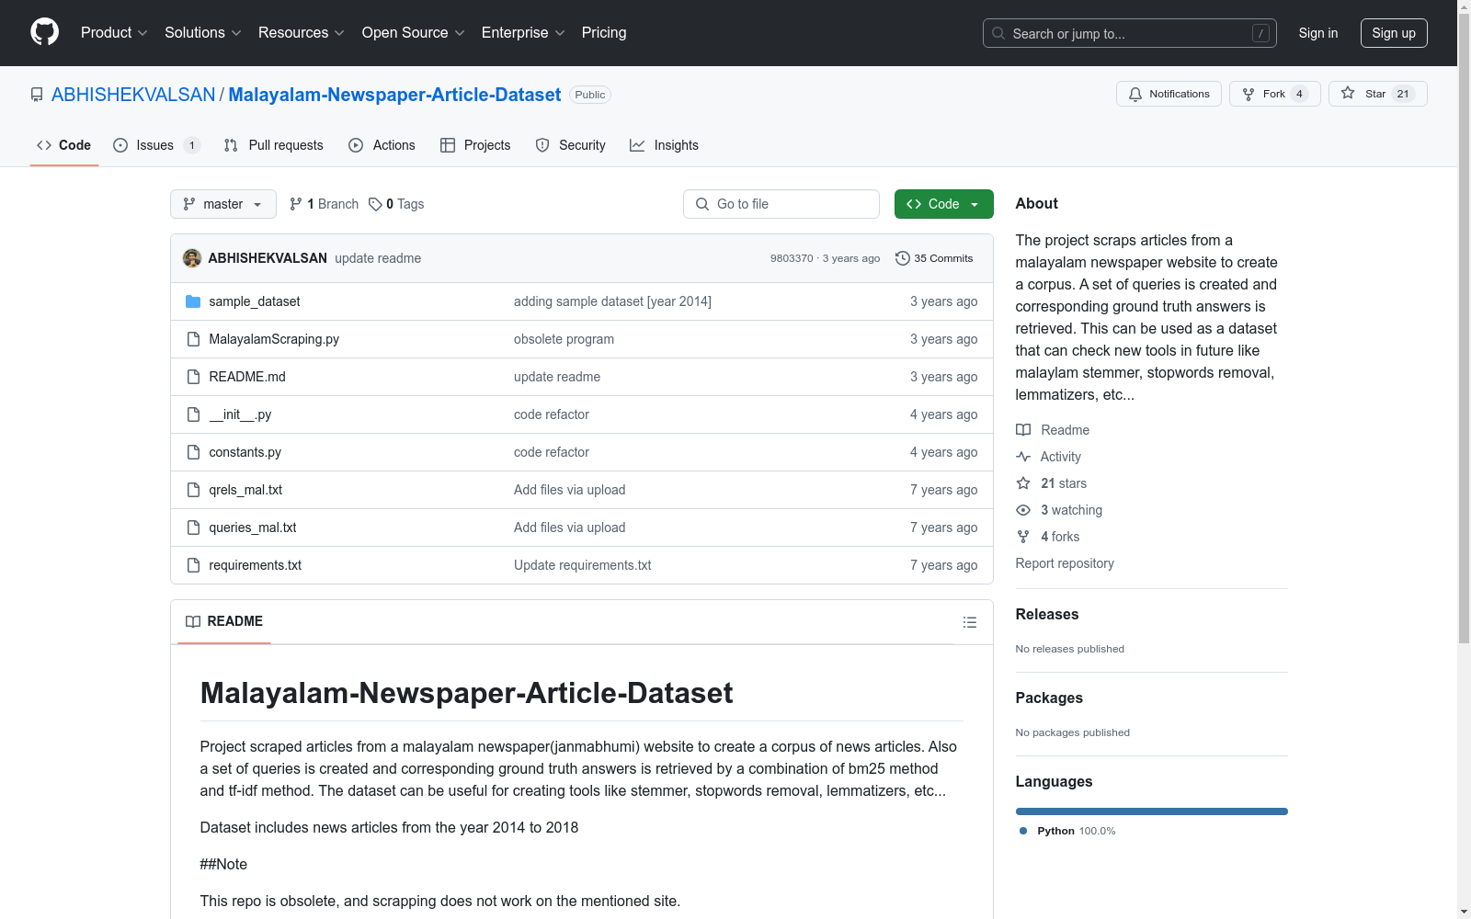Click the eye icon beside 3 watching

coord(1023,510)
